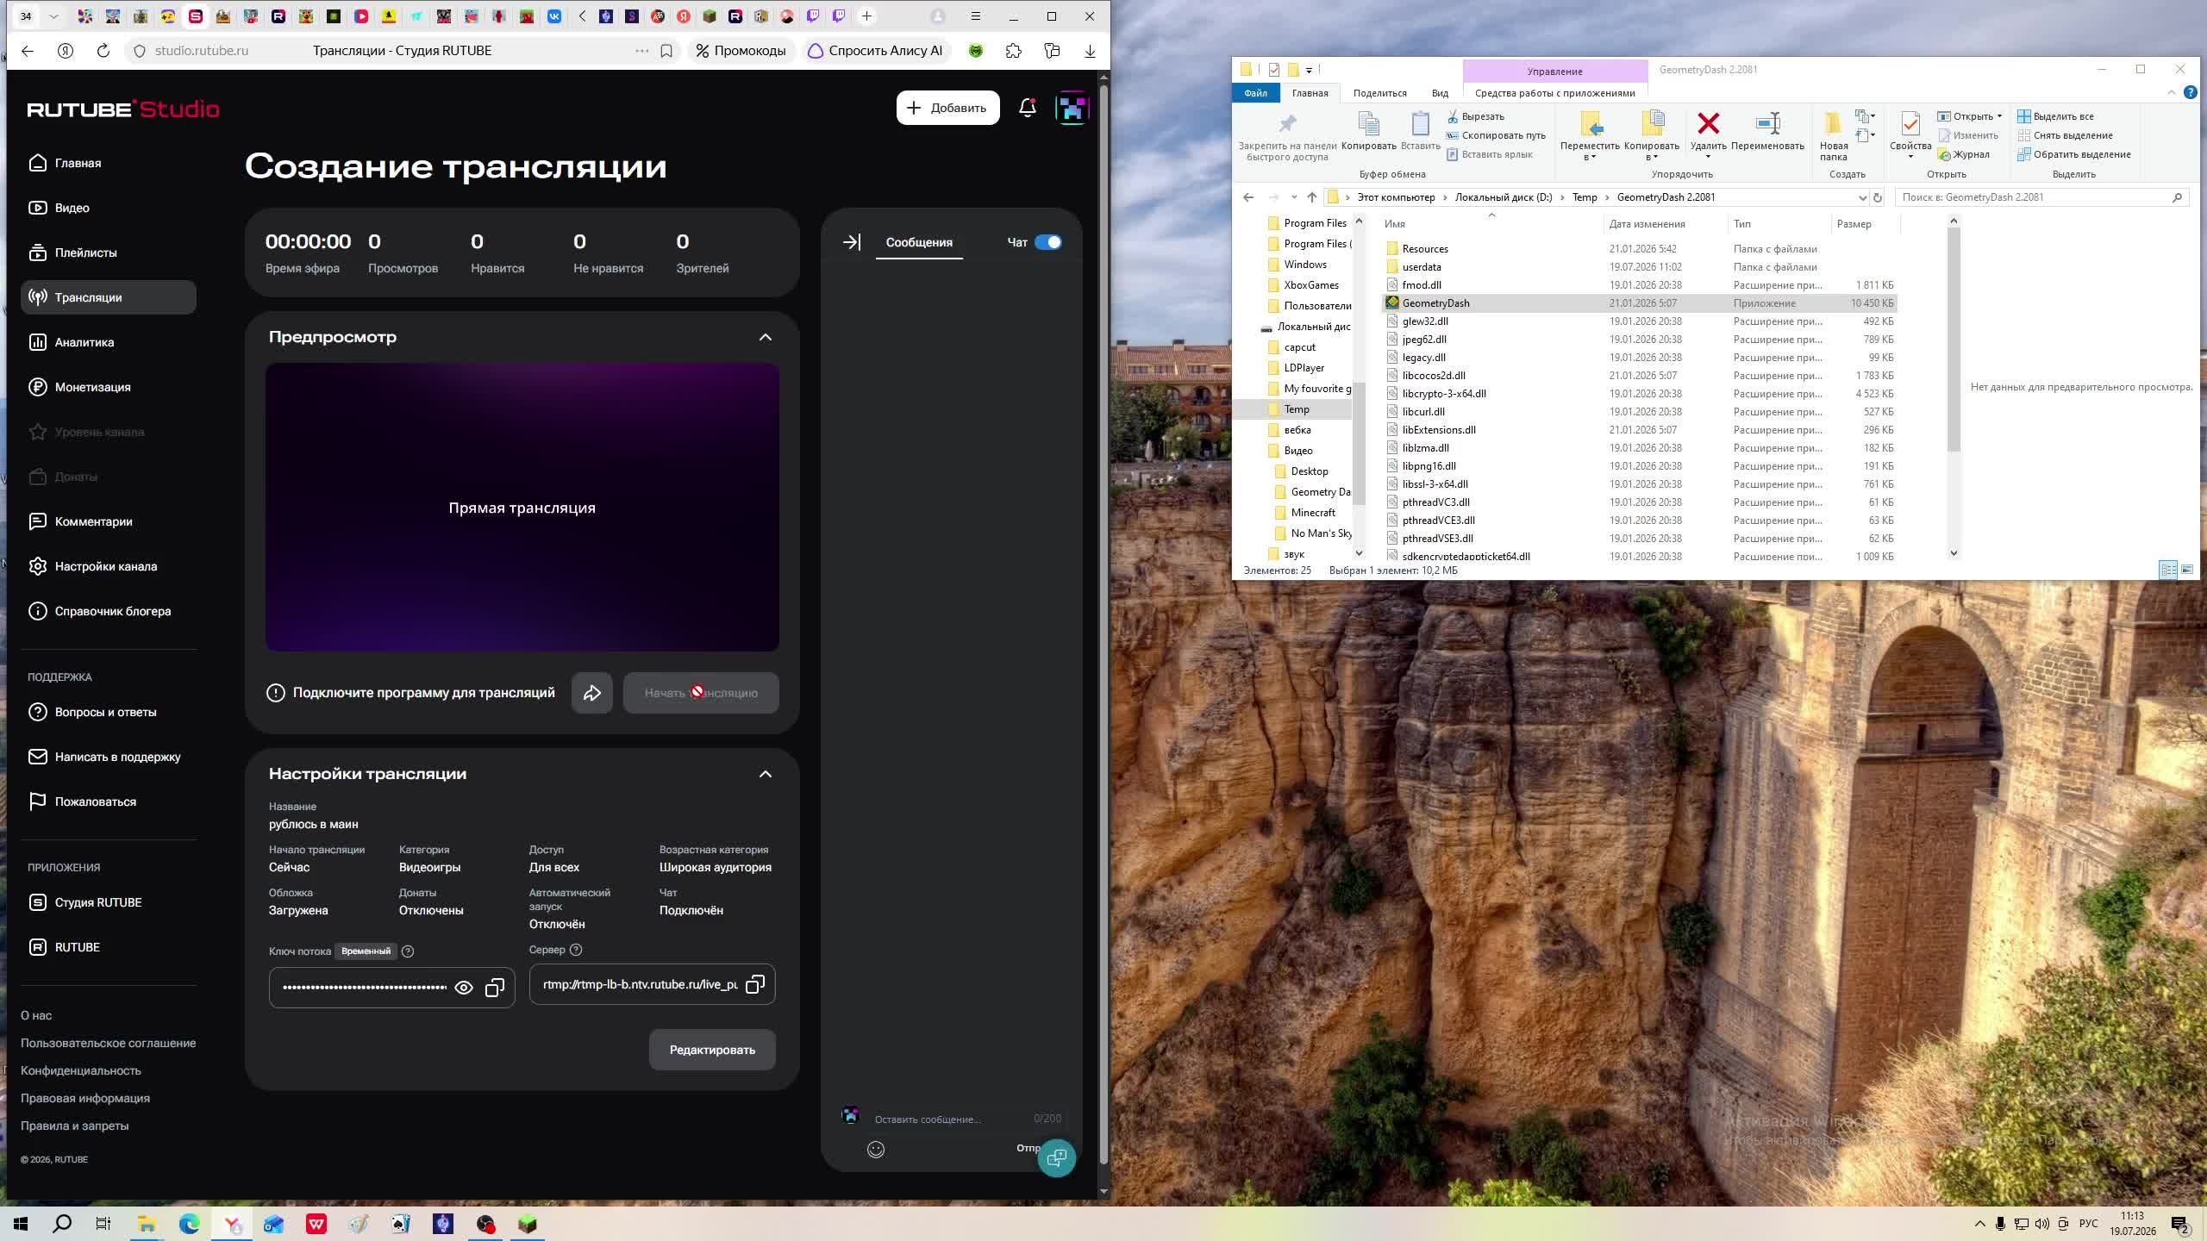2207x1241 pixels.
Task: Open Переместить в dropdown in Explorer
Action: [x=1590, y=136]
